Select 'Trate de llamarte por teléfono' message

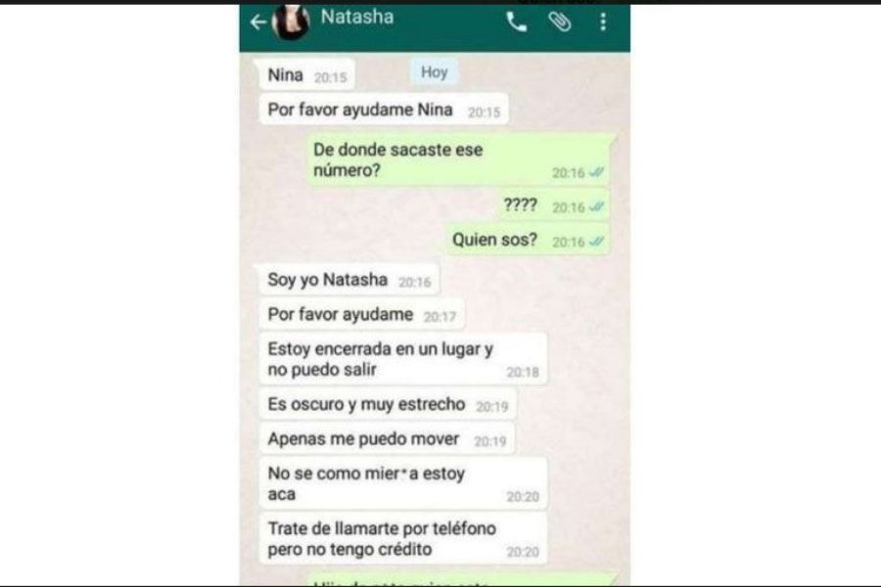point(403,539)
